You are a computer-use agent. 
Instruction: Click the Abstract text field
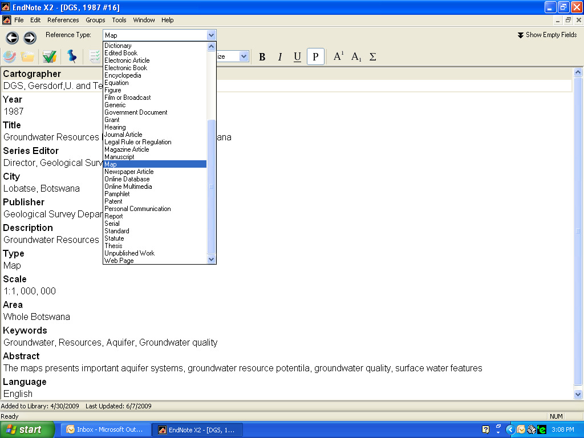pos(243,368)
